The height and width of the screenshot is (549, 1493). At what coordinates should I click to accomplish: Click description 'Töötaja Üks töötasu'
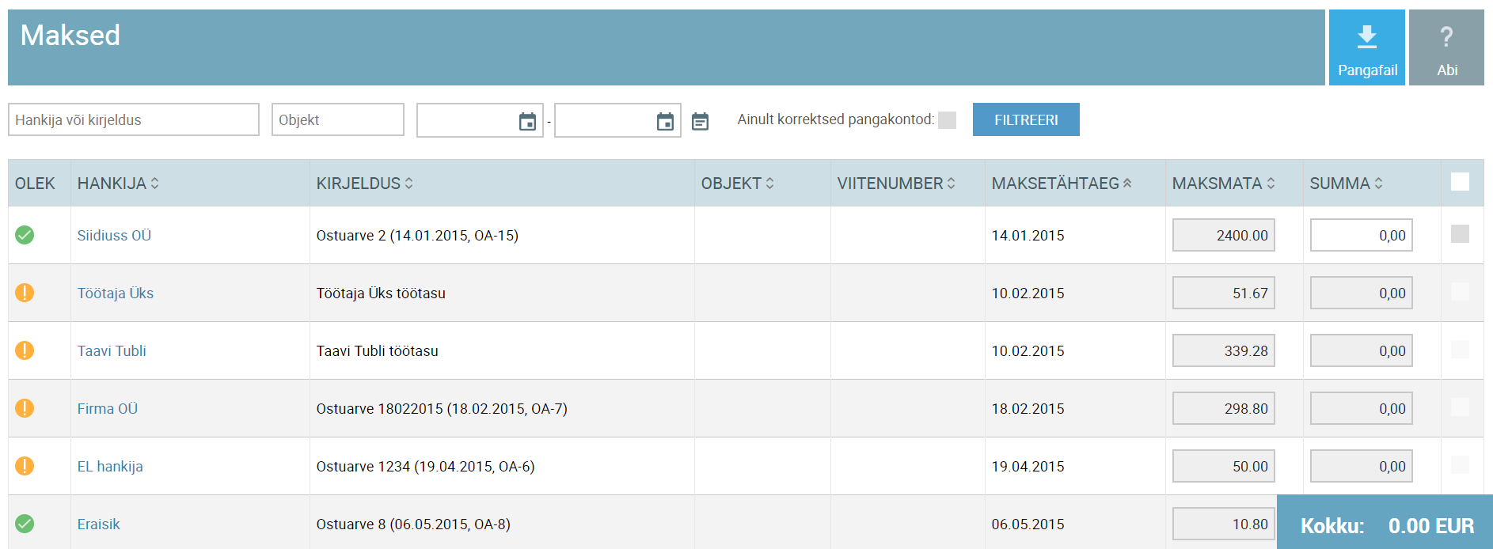(381, 293)
